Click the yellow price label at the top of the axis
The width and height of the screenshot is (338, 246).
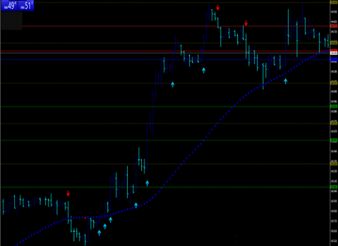[x=334, y=2]
